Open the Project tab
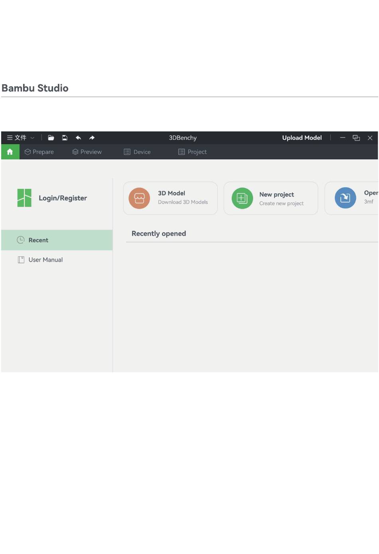Screen dimensions: 379x554 tap(192, 152)
